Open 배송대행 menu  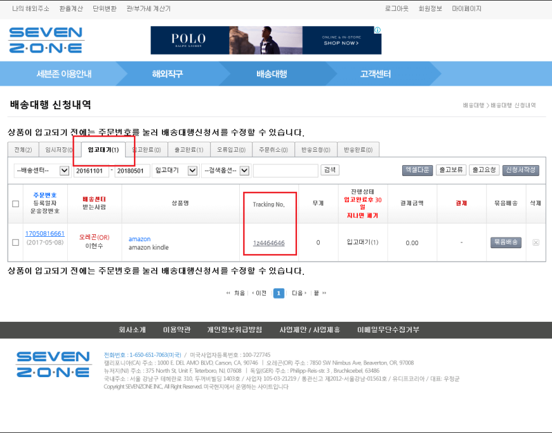tap(272, 74)
